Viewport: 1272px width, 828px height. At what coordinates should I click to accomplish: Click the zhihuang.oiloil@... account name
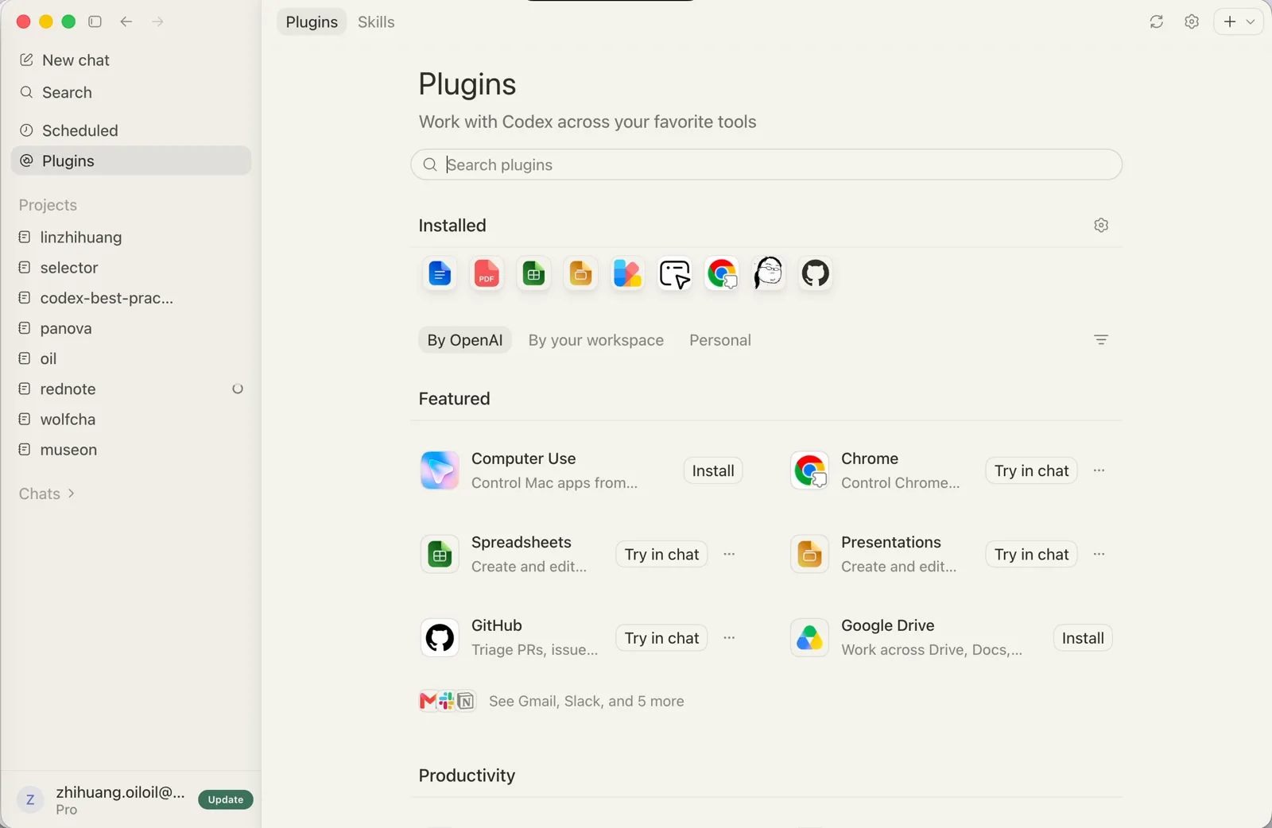[x=120, y=792]
